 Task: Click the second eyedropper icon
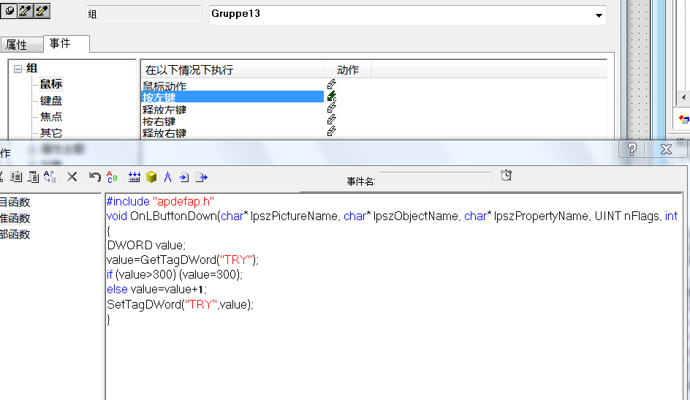(42, 12)
